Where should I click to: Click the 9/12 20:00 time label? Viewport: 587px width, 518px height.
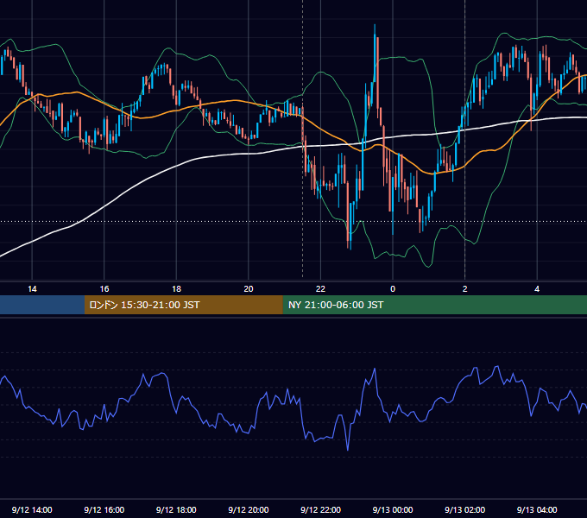coord(249,509)
